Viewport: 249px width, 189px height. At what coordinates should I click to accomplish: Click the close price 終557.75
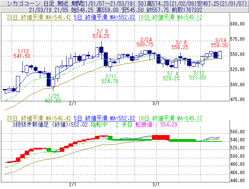158,10
